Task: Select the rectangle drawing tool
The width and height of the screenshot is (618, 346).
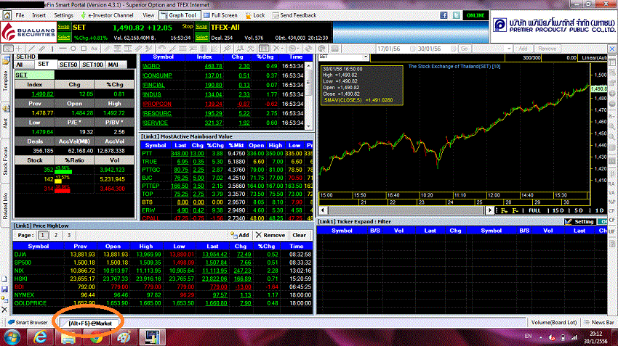Action: coord(84,49)
